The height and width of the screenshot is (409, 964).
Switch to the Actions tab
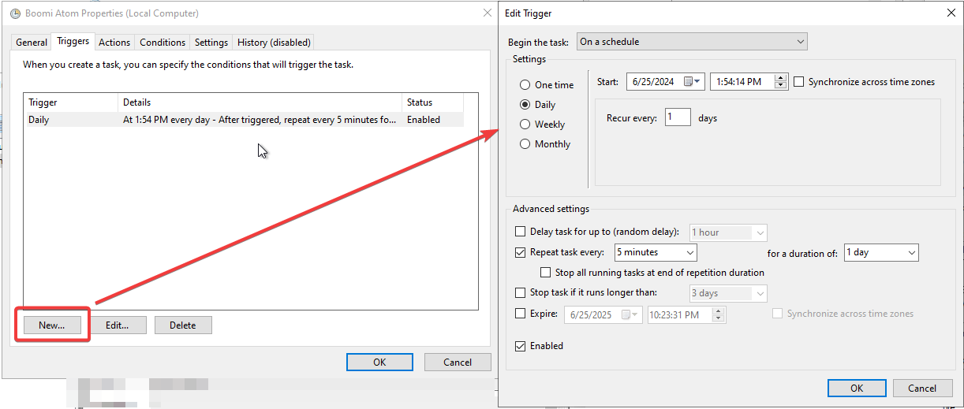pyautogui.click(x=114, y=43)
